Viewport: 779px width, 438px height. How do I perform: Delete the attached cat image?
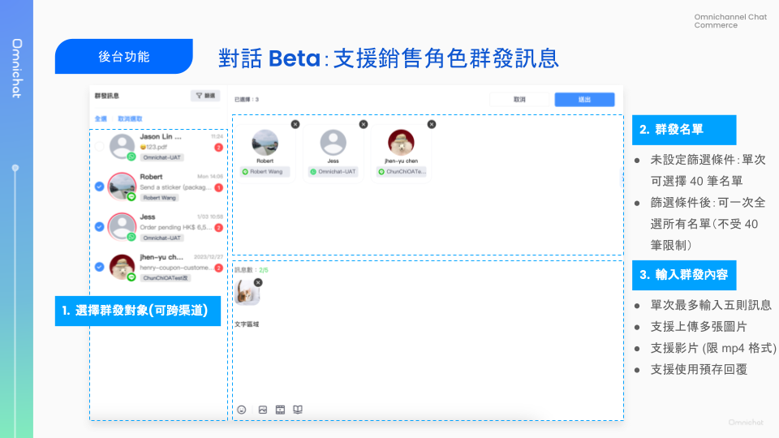(x=258, y=282)
